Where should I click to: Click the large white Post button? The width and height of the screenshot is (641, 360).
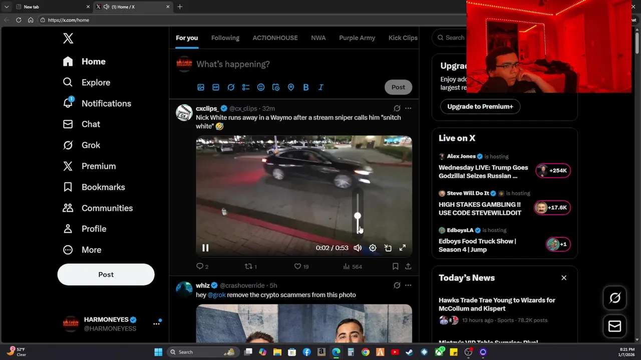tap(106, 274)
